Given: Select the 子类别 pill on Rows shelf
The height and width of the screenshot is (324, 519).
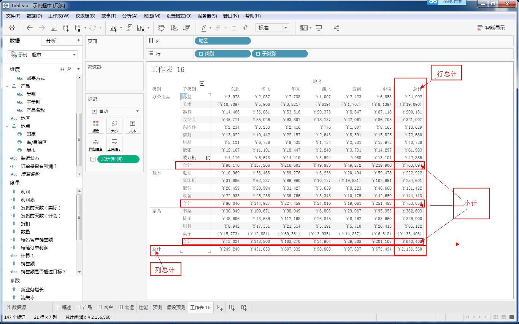Looking at the screenshot, I should pos(279,54).
